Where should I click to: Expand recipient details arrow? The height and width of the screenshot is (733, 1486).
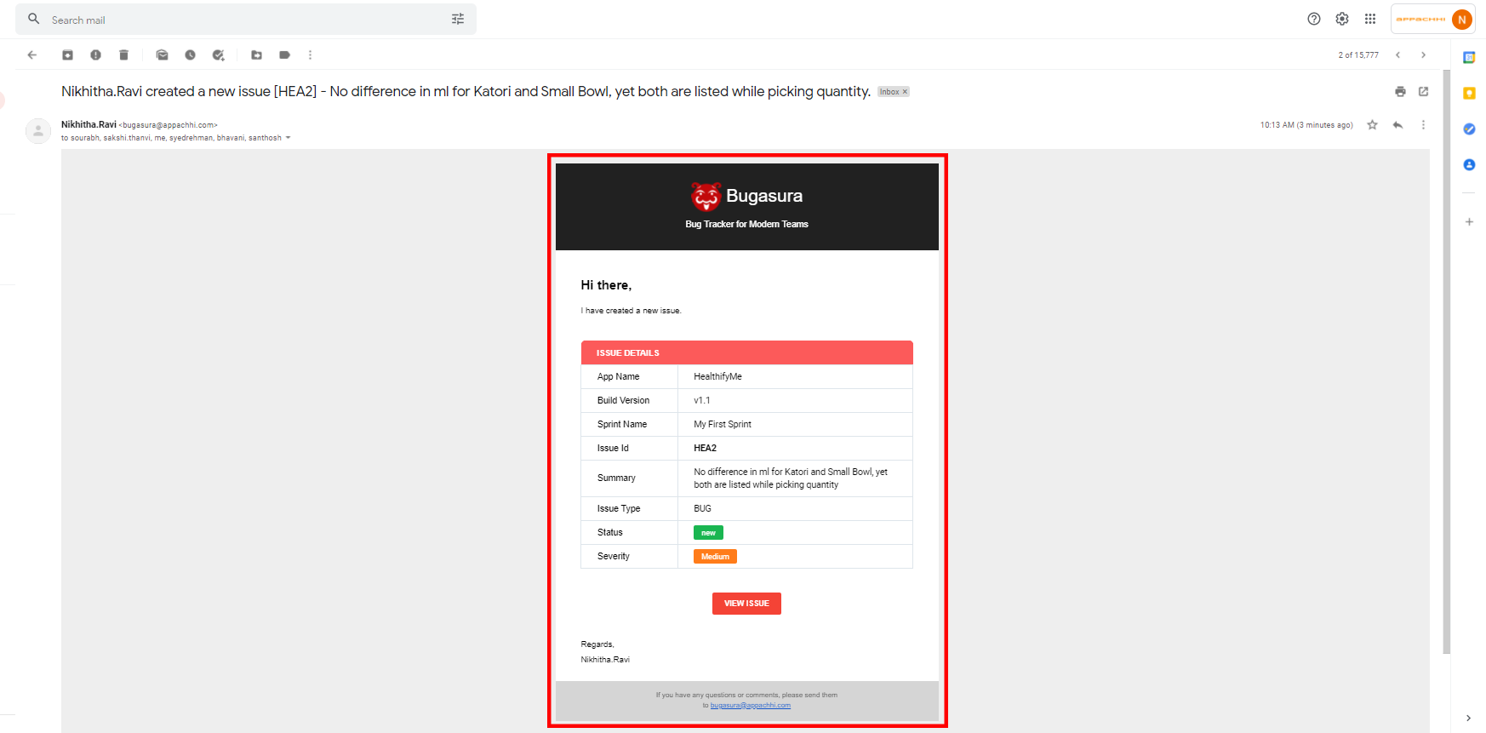(288, 138)
